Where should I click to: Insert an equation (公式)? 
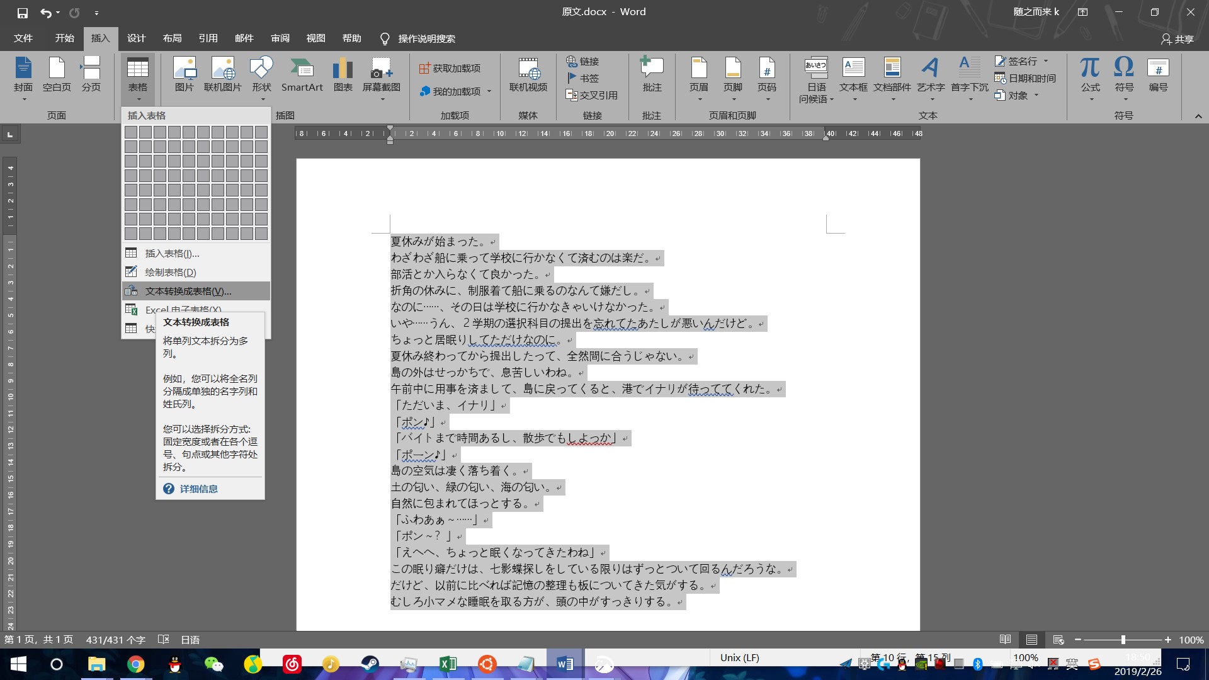[1090, 79]
